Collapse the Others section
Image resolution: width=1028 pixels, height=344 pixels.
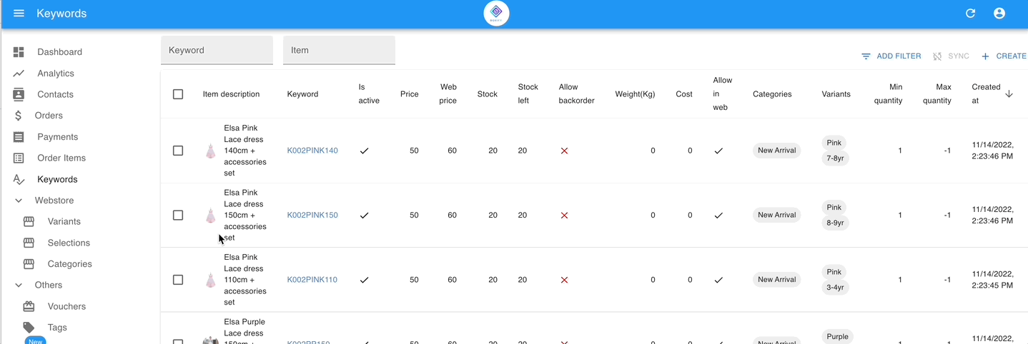pyautogui.click(x=19, y=285)
